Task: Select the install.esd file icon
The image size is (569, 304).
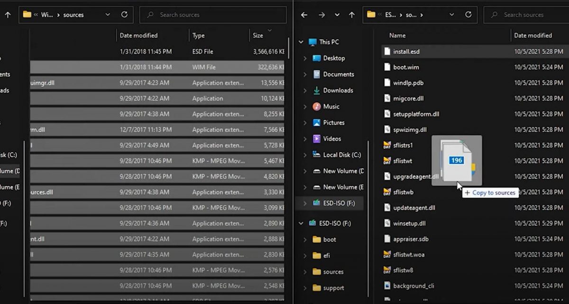Action: coord(387,51)
